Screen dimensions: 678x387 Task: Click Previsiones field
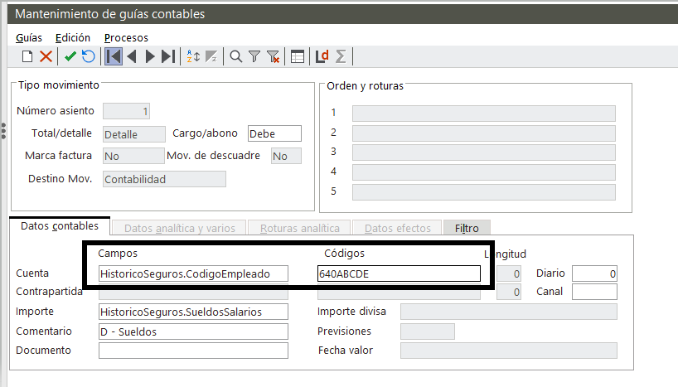point(427,331)
